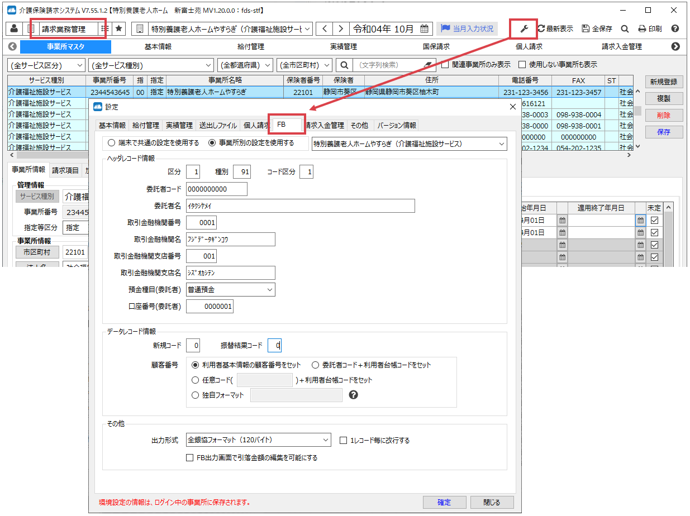
Task: Open settings using the wrench icon
Action: (x=523, y=28)
